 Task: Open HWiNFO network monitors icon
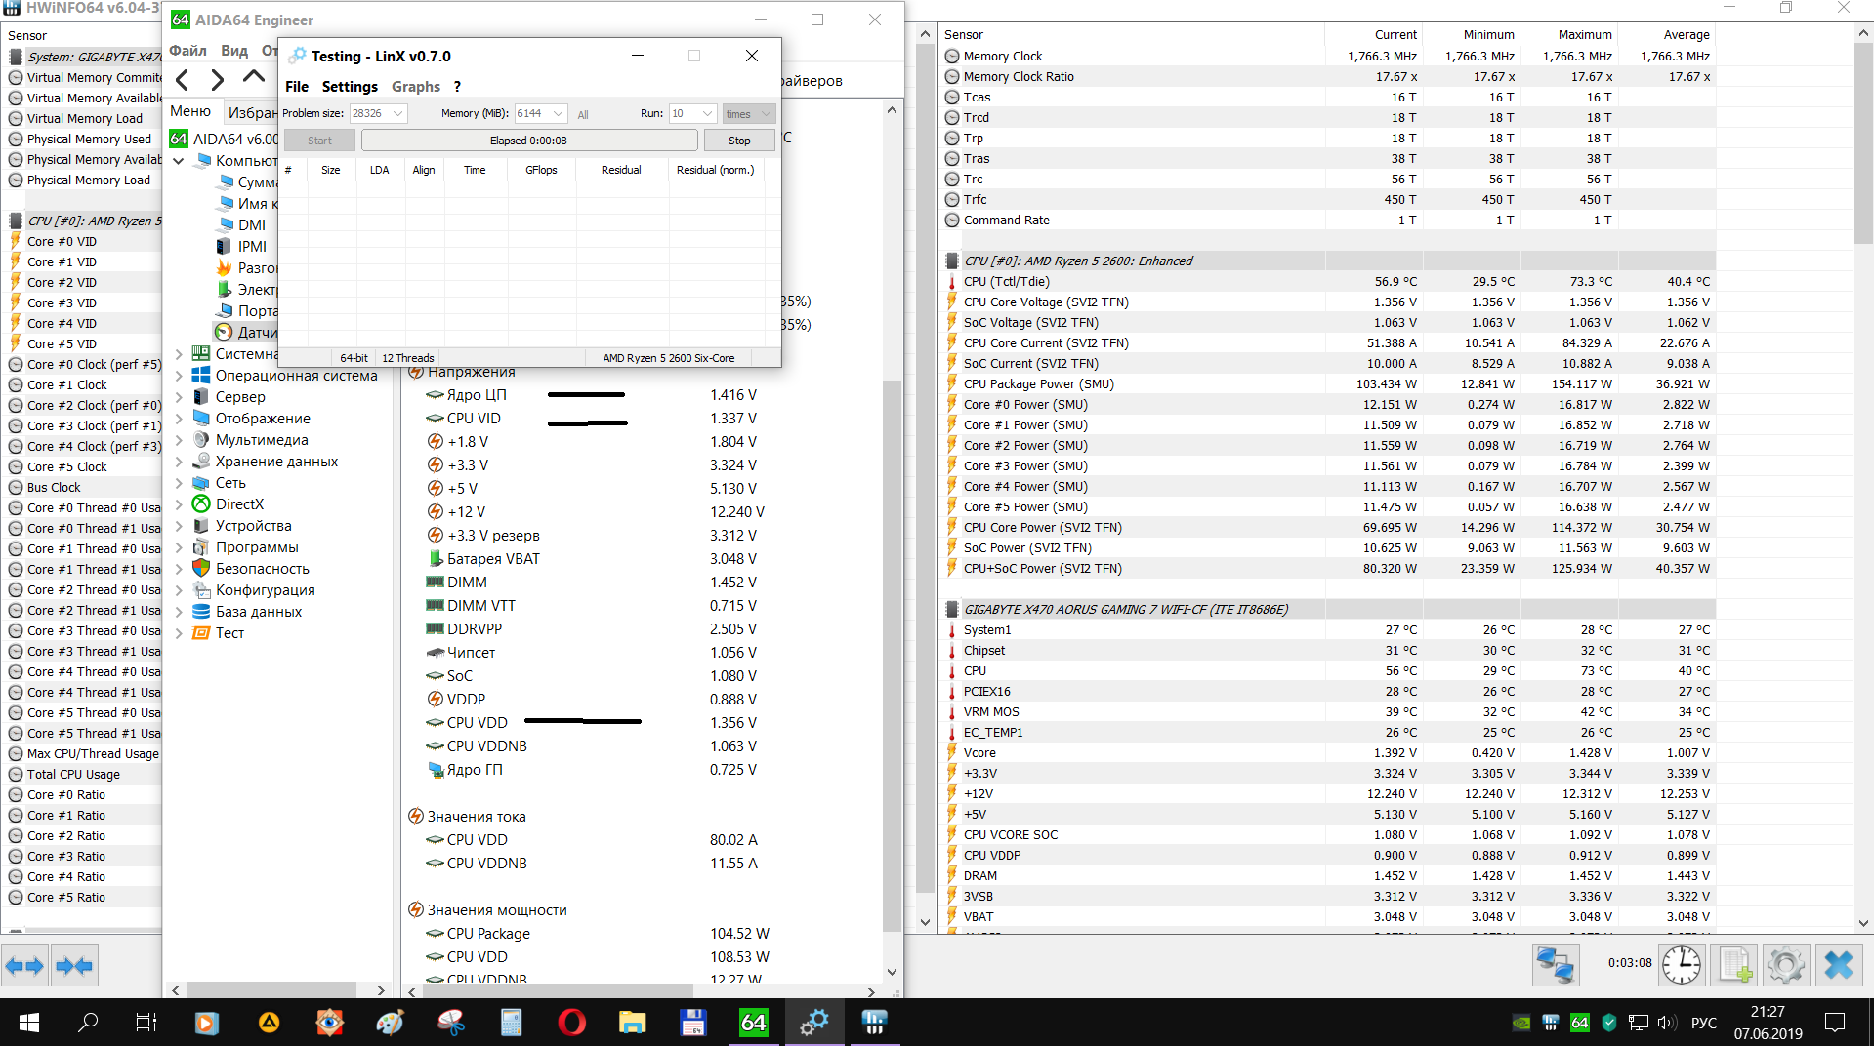point(1555,966)
